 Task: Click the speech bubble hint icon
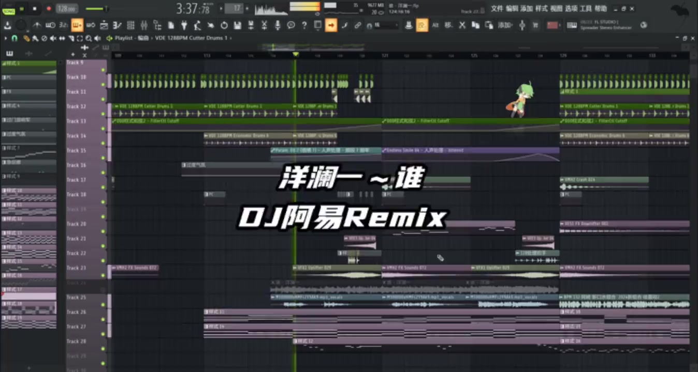pos(291,25)
